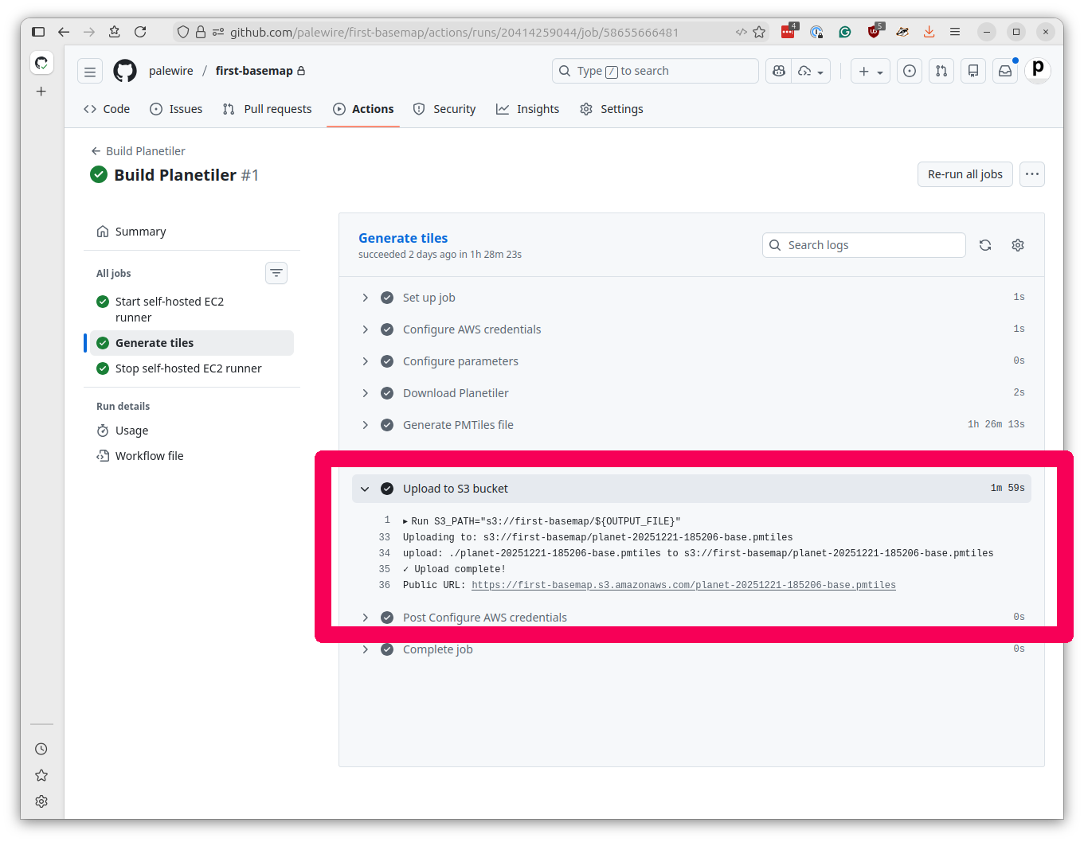
Task: Open the log display settings gear
Action: tap(1017, 245)
